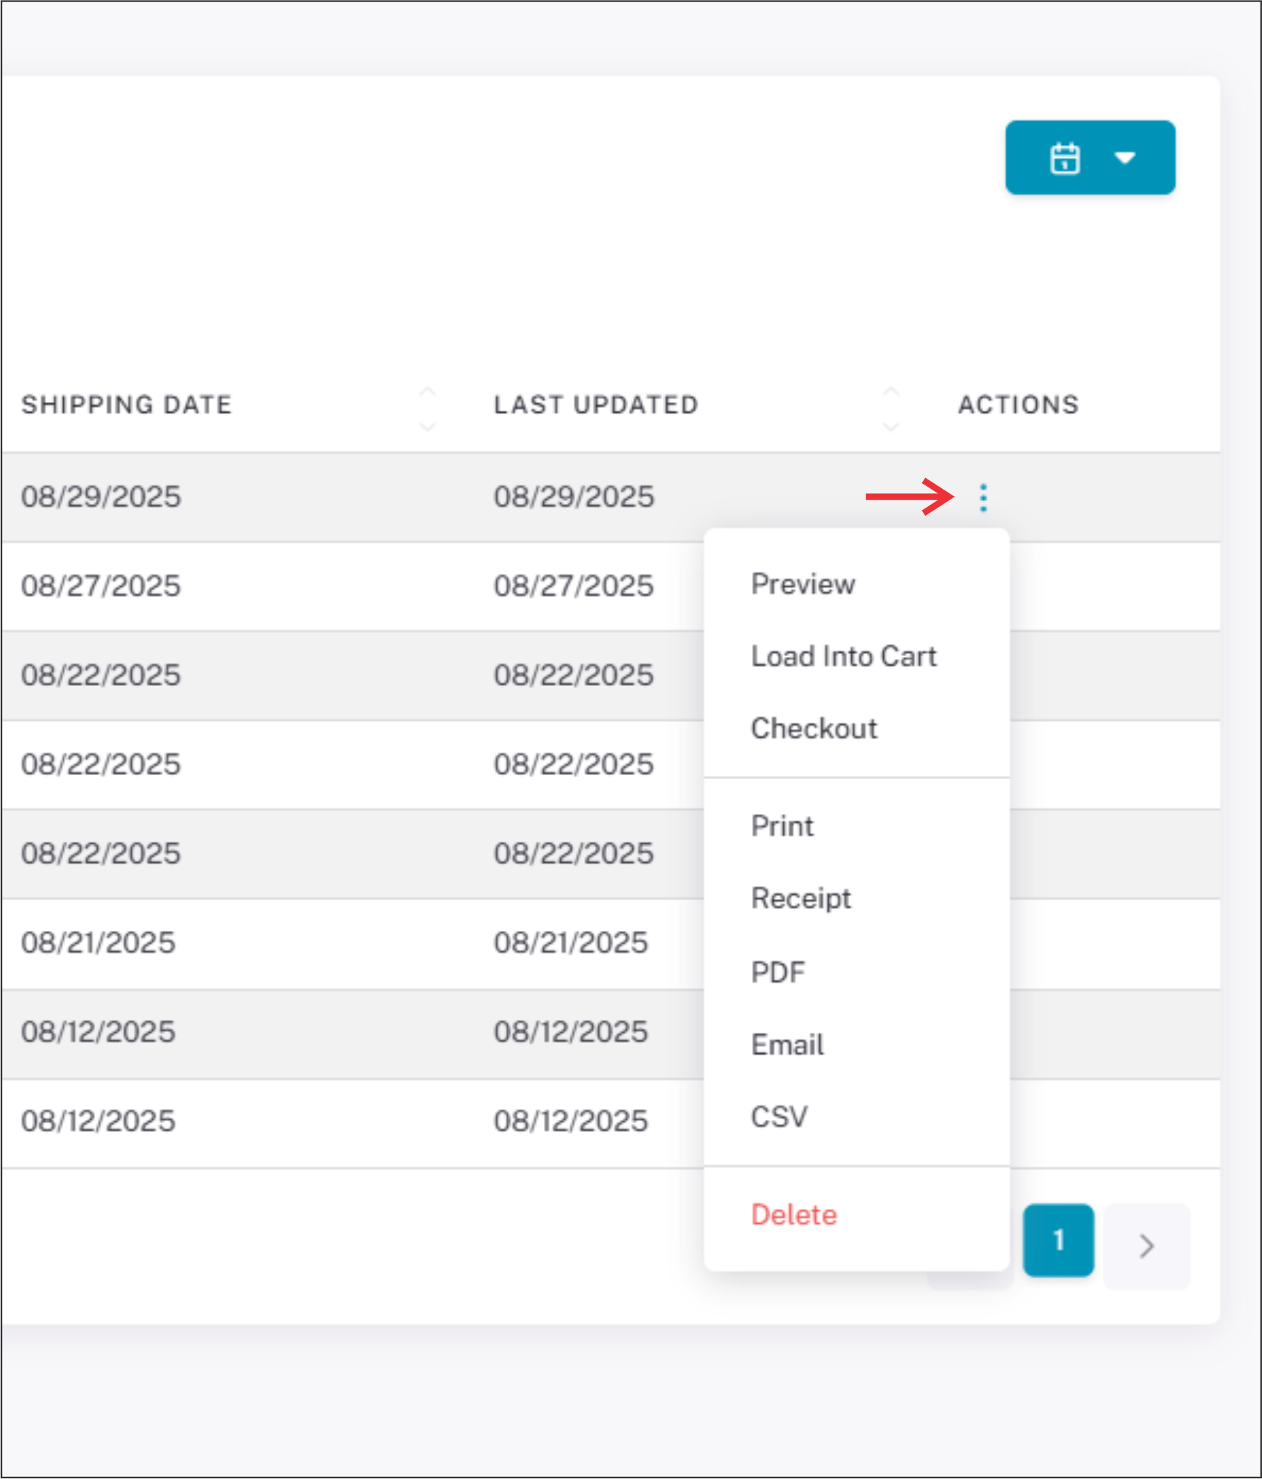Choose Preview from the actions menu

click(x=803, y=584)
